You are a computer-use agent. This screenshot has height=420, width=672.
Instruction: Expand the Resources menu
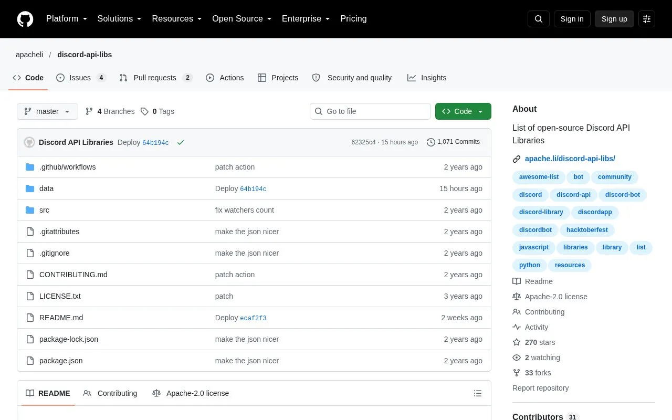pyautogui.click(x=177, y=19)
